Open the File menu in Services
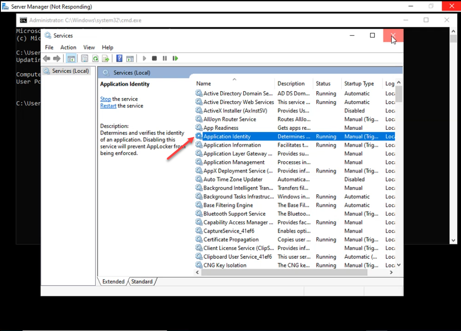Image resolution: width=461 pixels, height=331 pixels. point(49,48)
